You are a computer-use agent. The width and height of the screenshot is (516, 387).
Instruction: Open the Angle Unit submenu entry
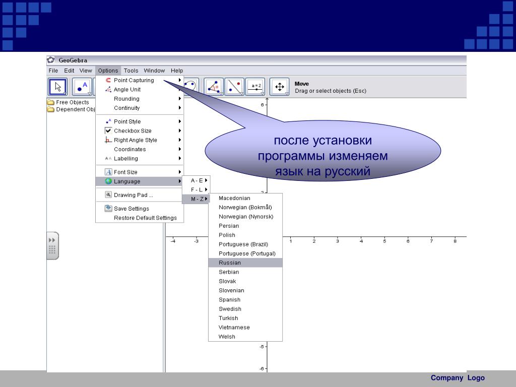pyautogui.click(x=140, y=89)
